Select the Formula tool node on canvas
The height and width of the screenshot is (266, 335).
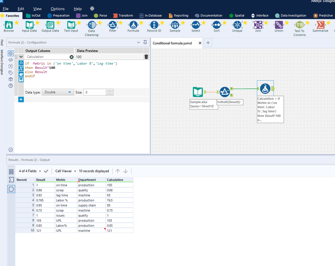(x=265, y=89)
